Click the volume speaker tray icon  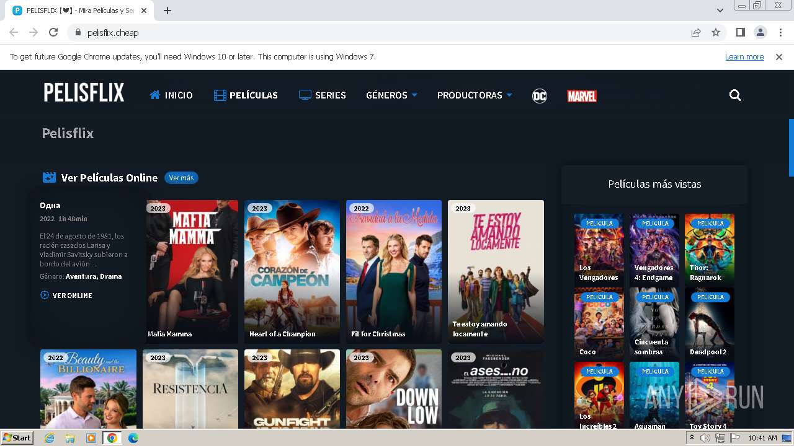coord(705,438)
